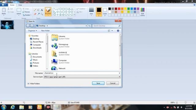Screen dimensions: 196x110
Task: Open Libraries system folder in file list
Action: click(x=60, y=37)
